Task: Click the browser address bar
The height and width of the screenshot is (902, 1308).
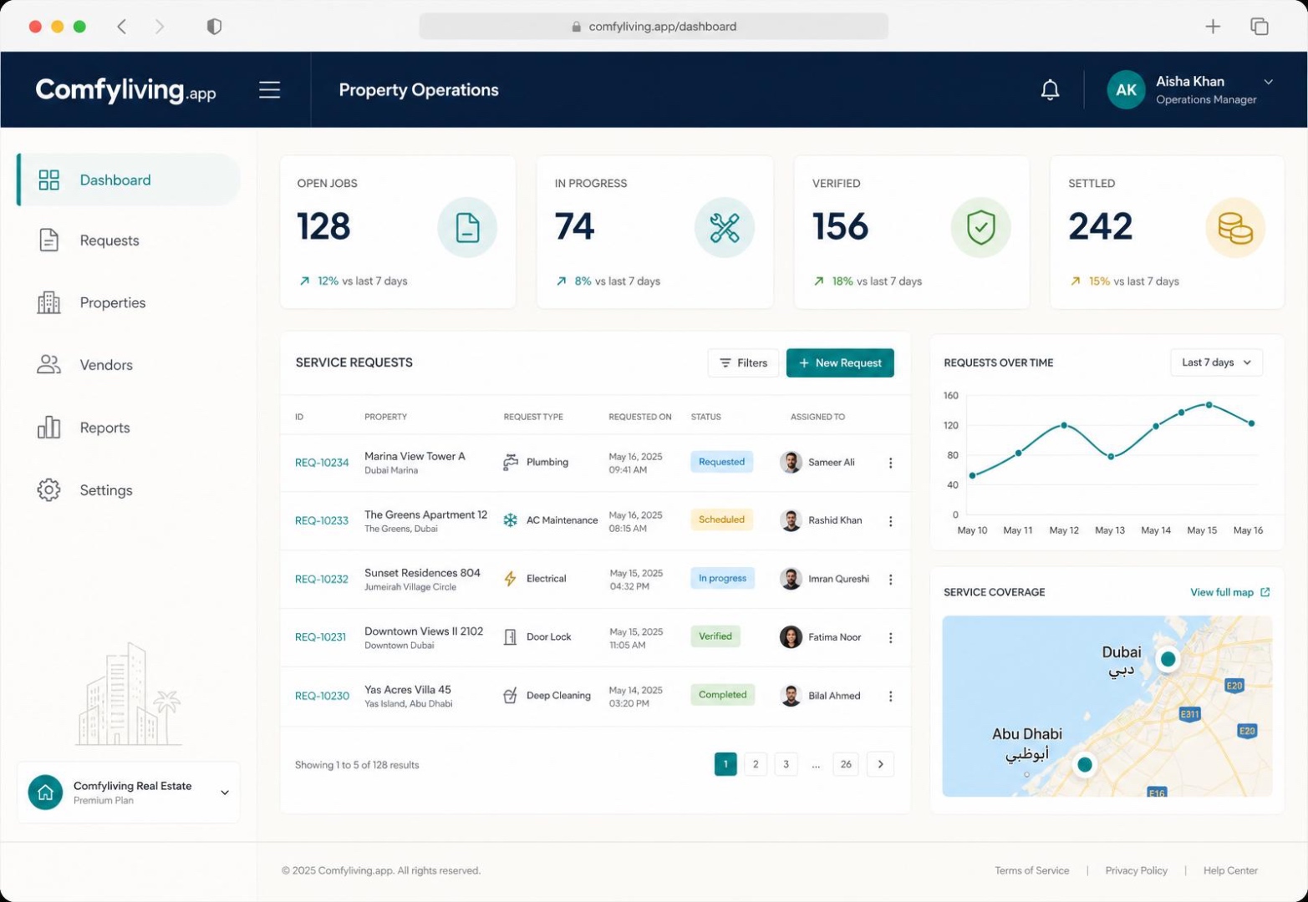Action: [654, 26]
